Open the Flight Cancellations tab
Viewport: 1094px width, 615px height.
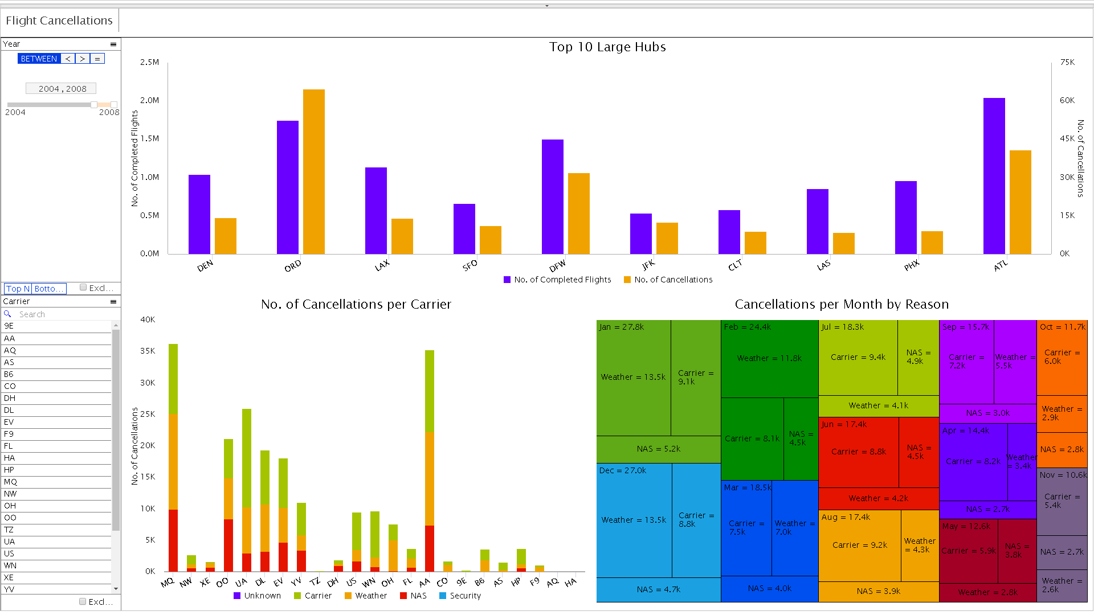59,20
